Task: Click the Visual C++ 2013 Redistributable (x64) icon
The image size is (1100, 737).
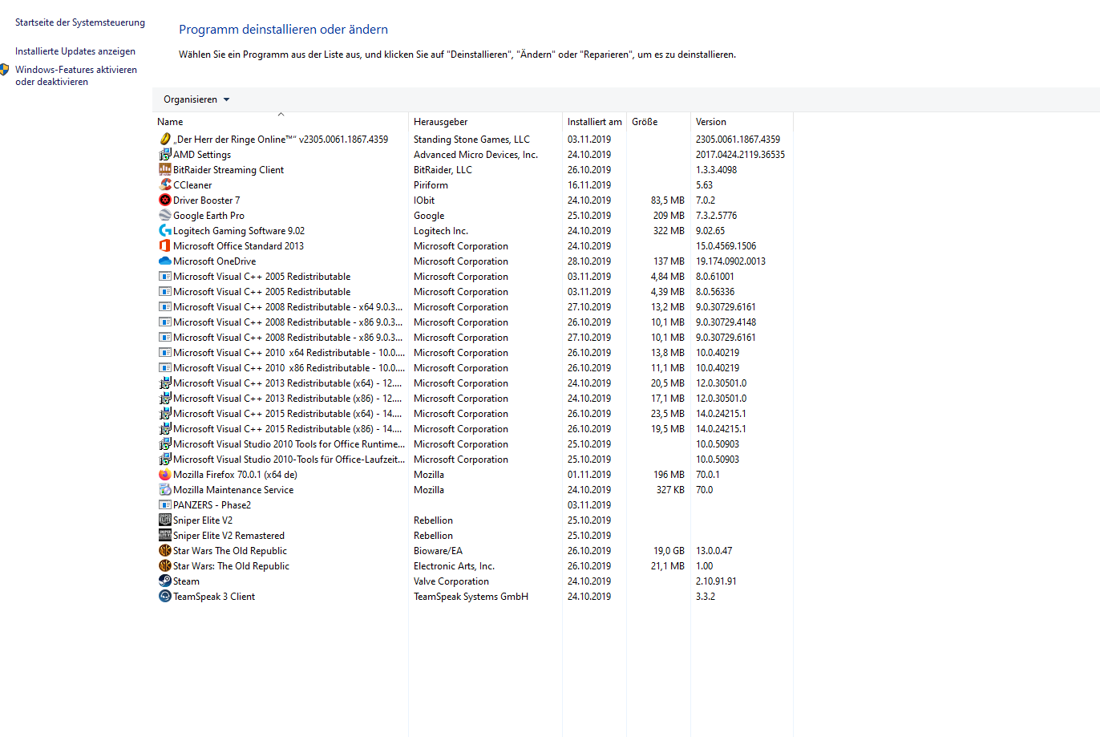Action: point(165,383)
